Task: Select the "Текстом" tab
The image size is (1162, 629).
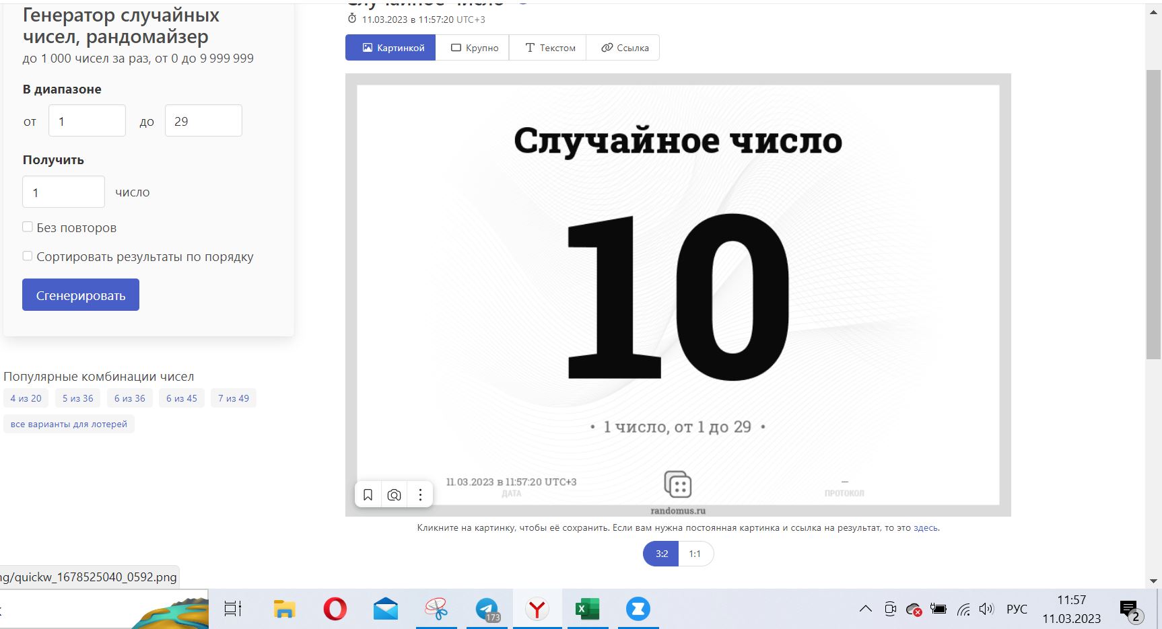Action: tap(548, 48)
